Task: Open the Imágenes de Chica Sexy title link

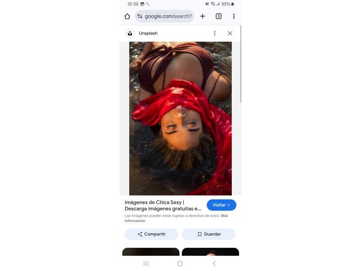Action: click(163, 206)
